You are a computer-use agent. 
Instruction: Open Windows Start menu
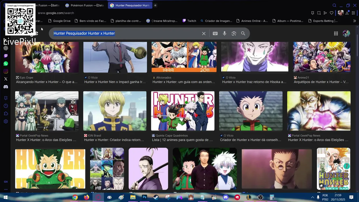coord(5,198)
